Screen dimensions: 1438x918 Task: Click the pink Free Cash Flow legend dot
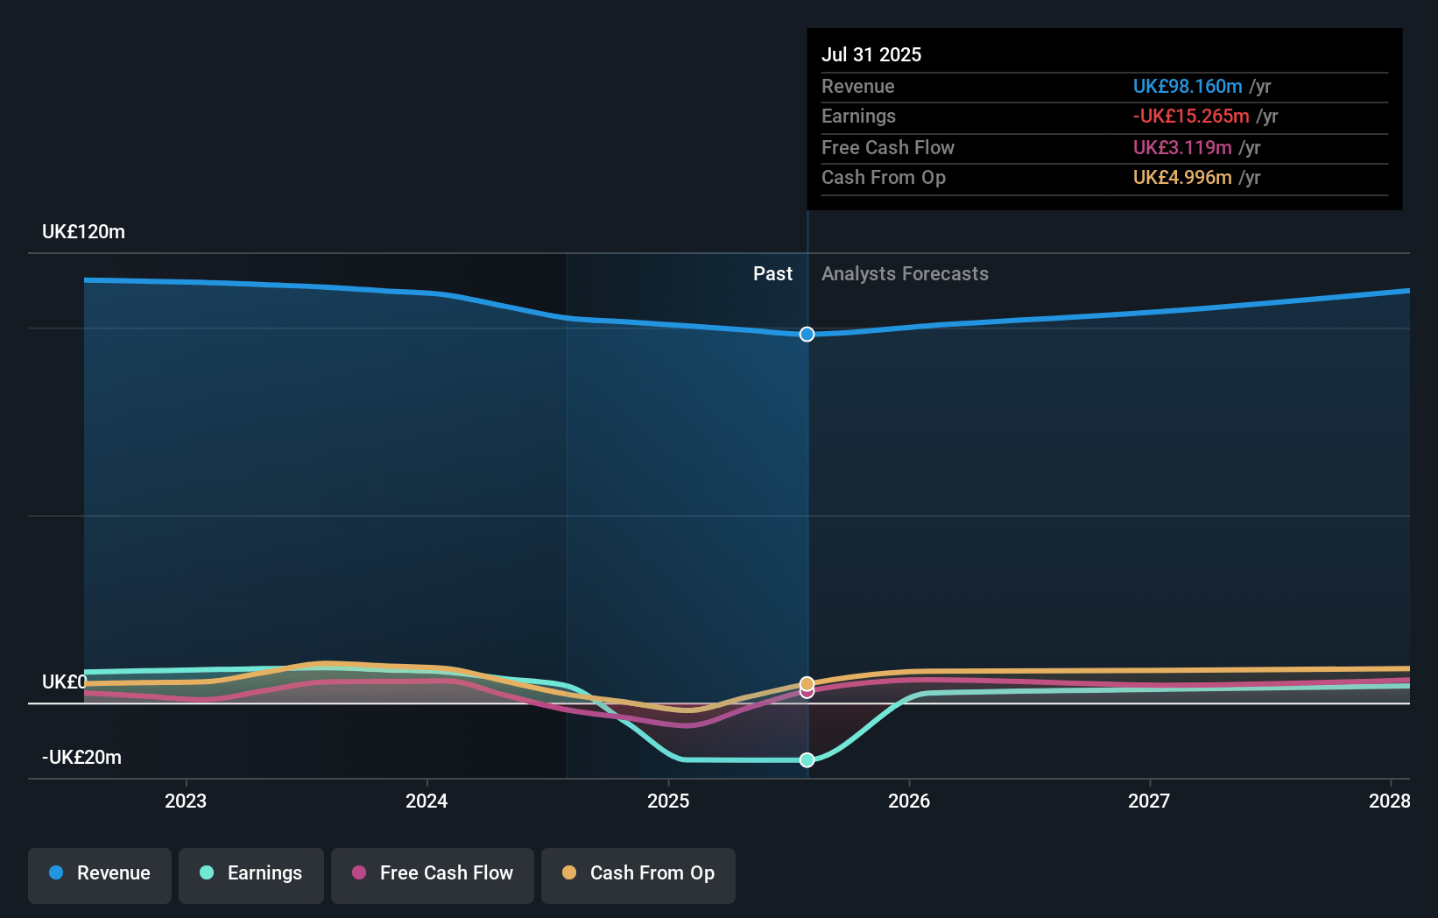point(359,873)
